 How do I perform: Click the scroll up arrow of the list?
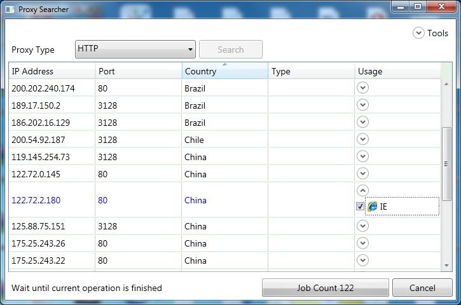click(446, 84)
